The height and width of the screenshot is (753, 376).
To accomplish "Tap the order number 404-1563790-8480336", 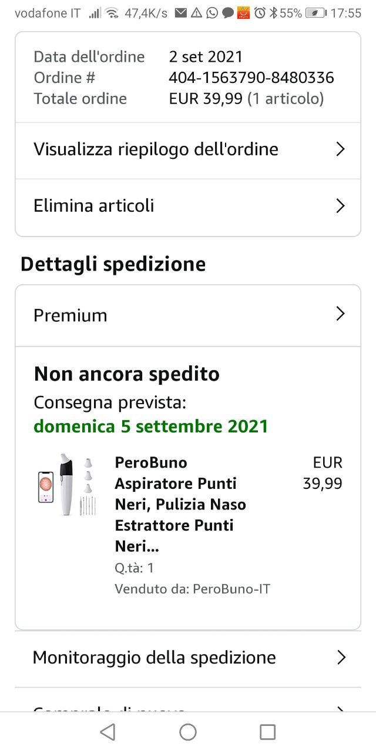I will [251, 78].
